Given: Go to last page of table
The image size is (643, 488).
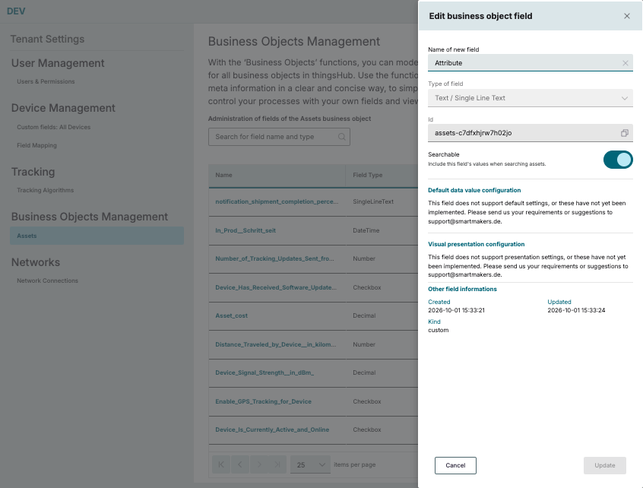Looking at the screenshot, I should click(x=277, y=464).
